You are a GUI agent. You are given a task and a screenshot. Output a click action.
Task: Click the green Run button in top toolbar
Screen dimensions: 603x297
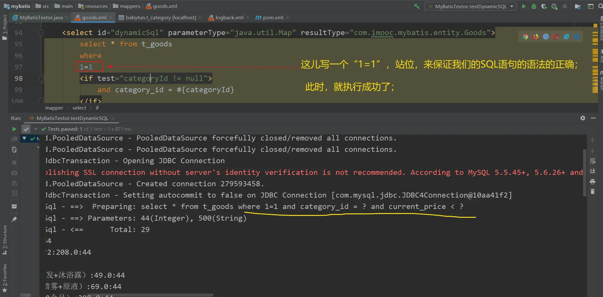pyautogui.click(x=524, y=6)
